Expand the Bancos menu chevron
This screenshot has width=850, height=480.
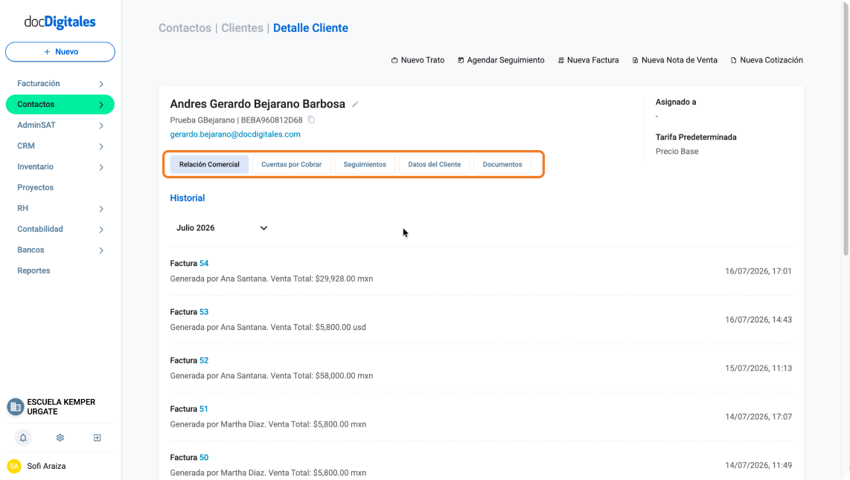click(101, 250)
